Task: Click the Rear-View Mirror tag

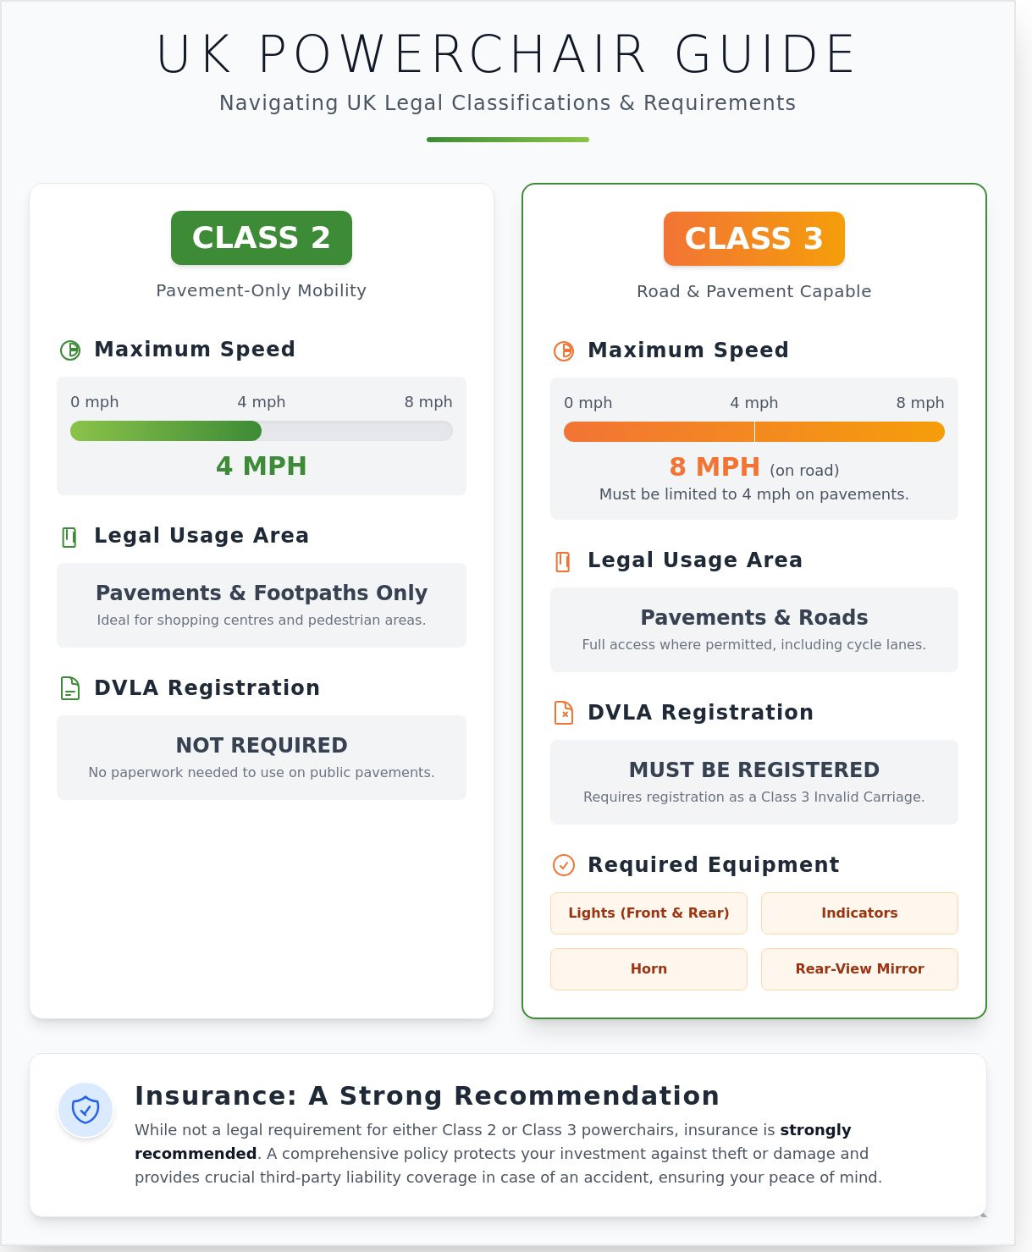Action: click(x=859, y=969)
